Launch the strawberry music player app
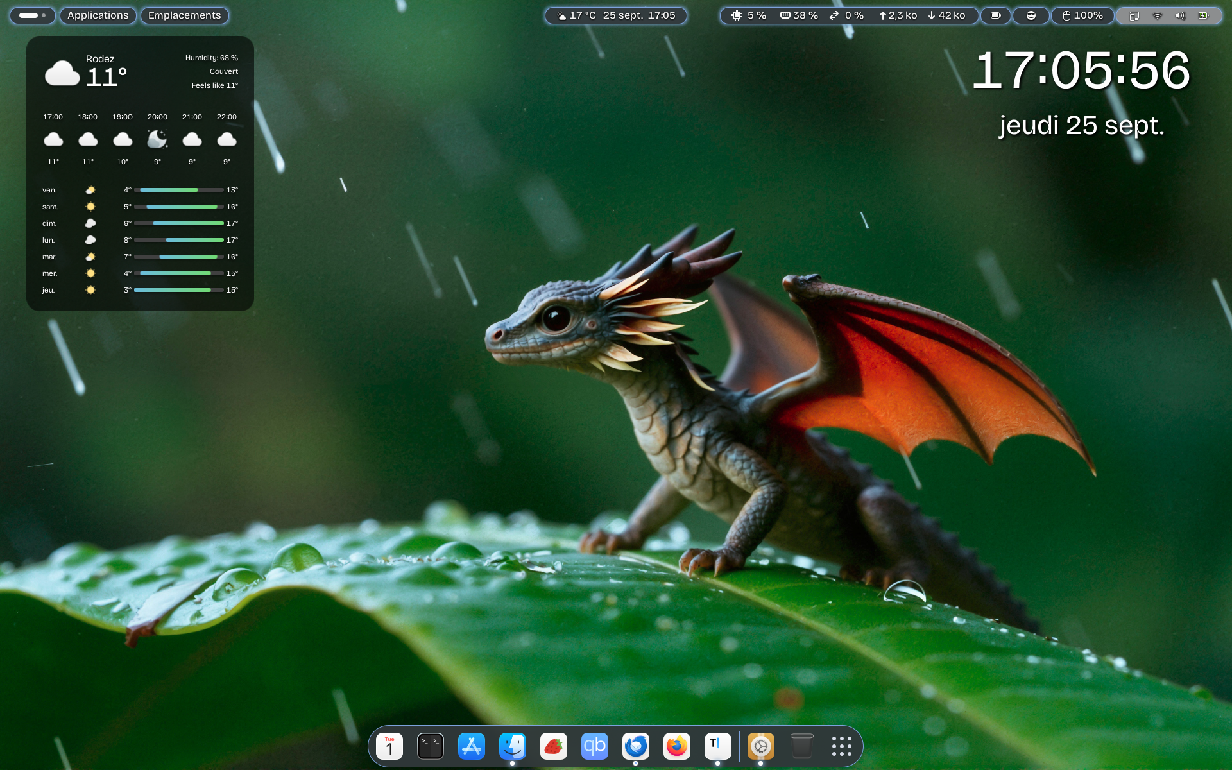Image resolution: width=1232 pixels, height=770 pixels. tap(553, 746)
